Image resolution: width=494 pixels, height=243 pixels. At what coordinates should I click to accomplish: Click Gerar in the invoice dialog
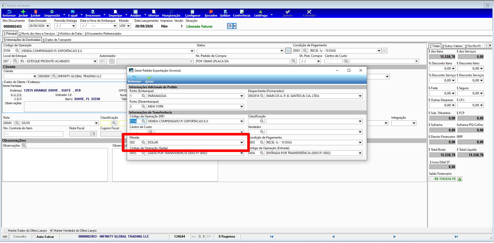149,79
